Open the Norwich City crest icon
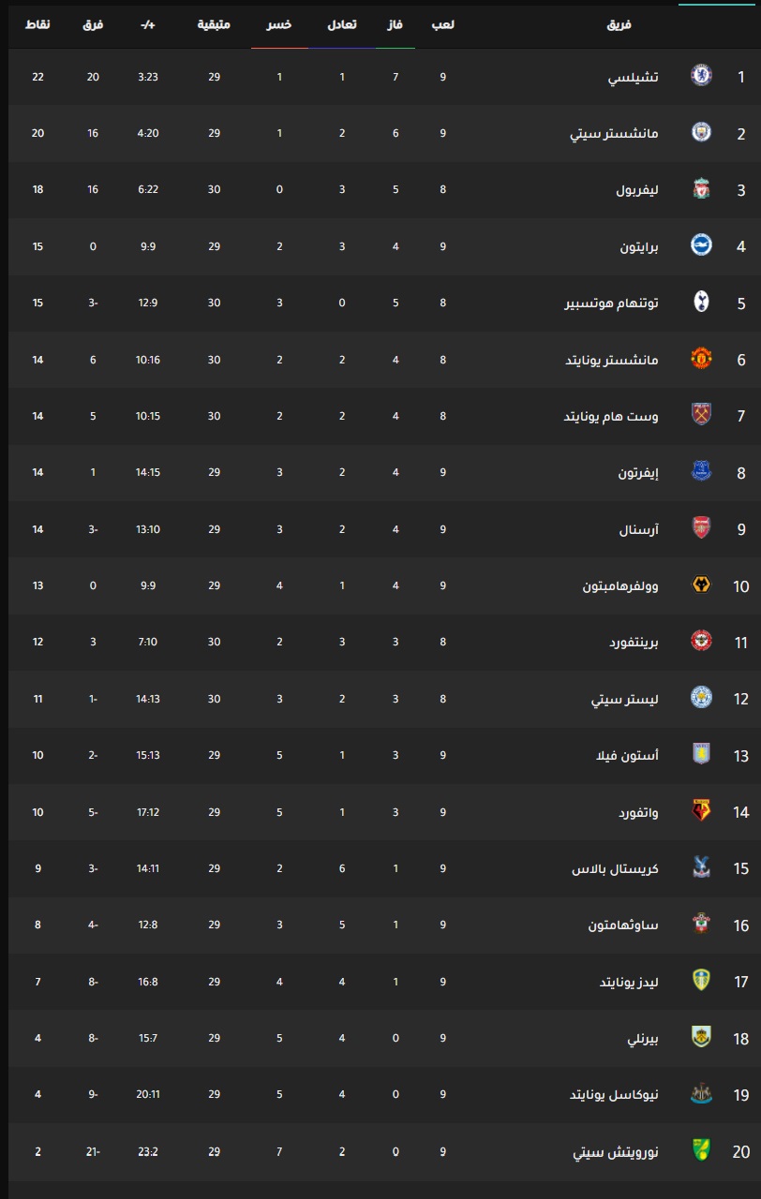The image size is (761, 1199). (x=701, y=1151)
